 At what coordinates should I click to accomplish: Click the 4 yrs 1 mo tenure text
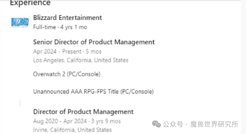coord(74,27)
